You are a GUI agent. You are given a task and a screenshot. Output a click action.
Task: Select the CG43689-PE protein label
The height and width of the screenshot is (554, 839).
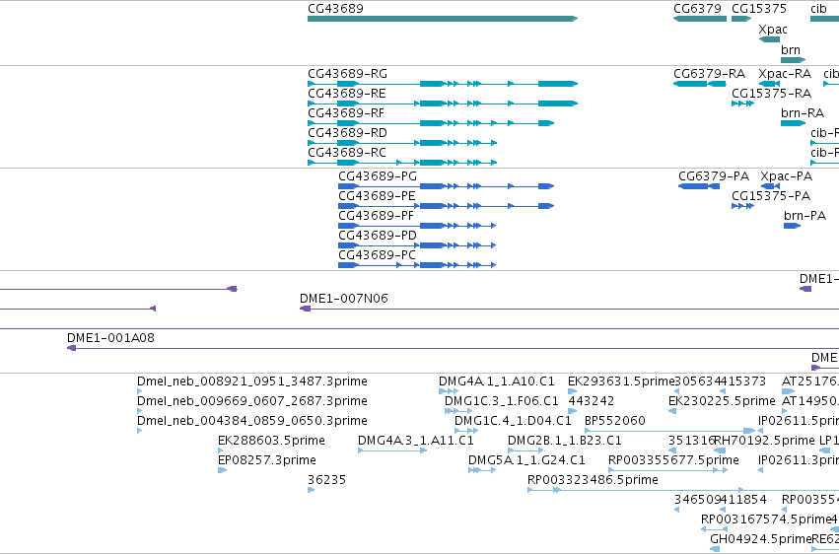coord(377,196)
